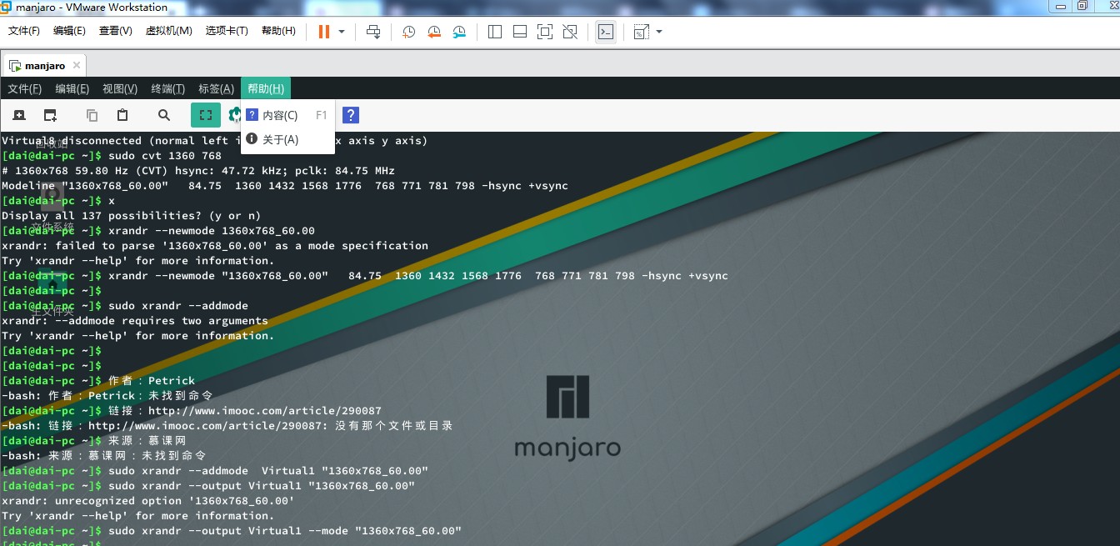Click the Modeline "1360x768_60.00" output line

click(x=285, y=186)
